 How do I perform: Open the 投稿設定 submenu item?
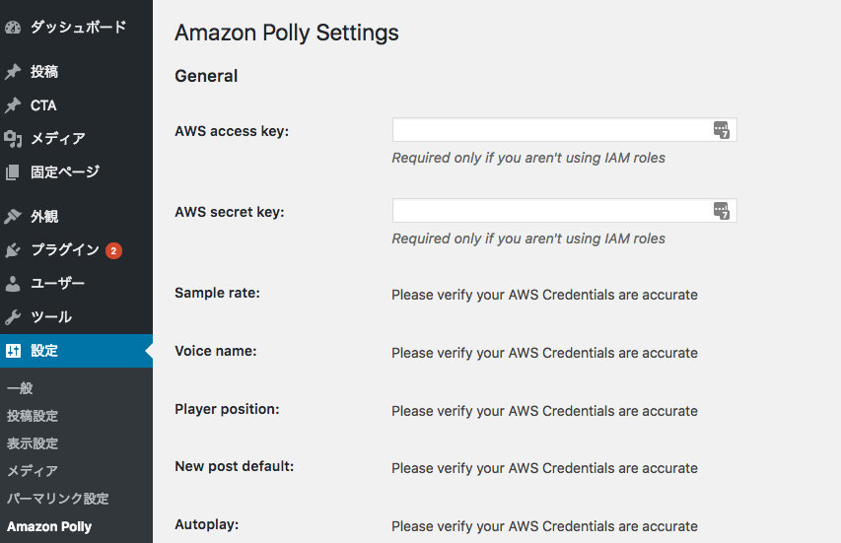pos(33,416)
